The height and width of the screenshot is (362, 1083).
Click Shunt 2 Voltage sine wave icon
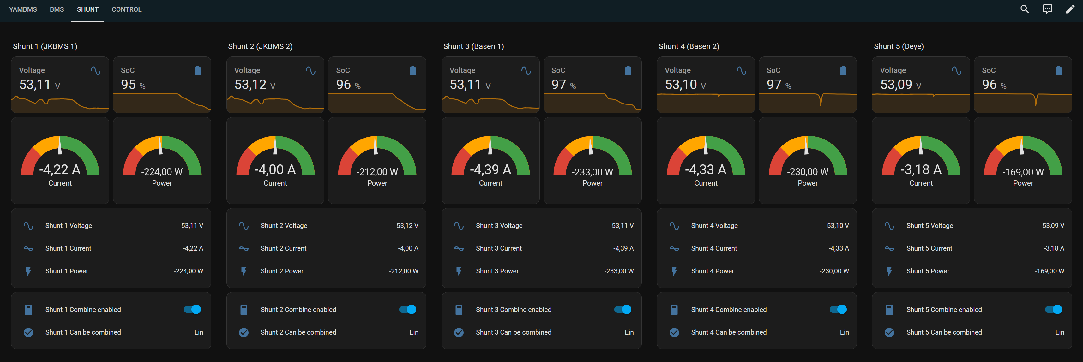point(244,226)
